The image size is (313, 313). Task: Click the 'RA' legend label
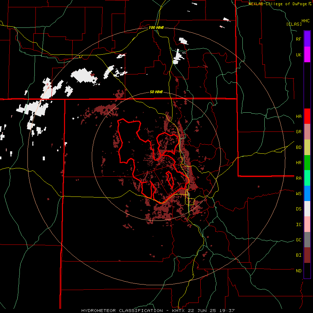(298, 178)
